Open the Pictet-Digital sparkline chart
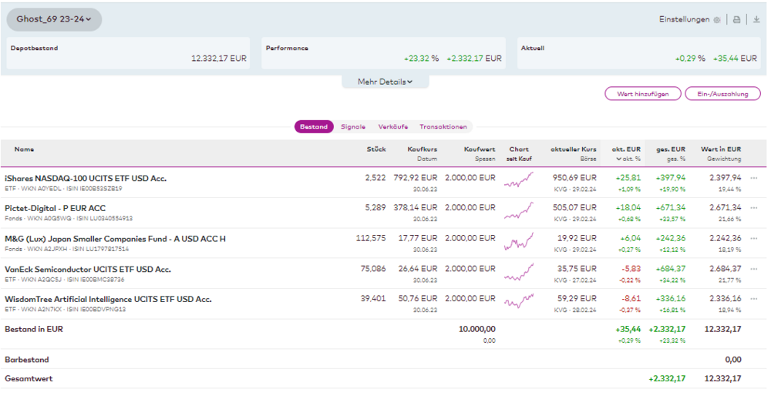The height and width of the screenshot is (406, 771). coord(518,212)
